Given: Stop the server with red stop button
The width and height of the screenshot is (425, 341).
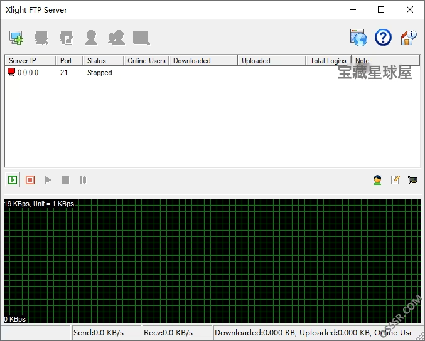Looking at the screenshot, I should click(30, 180).
